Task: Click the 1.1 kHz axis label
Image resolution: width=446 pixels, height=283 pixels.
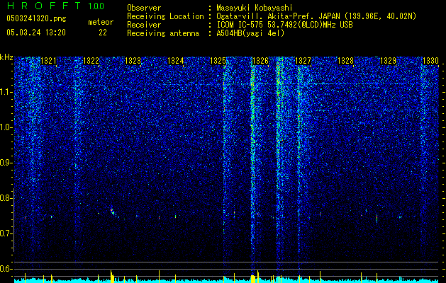Action: 6,92
